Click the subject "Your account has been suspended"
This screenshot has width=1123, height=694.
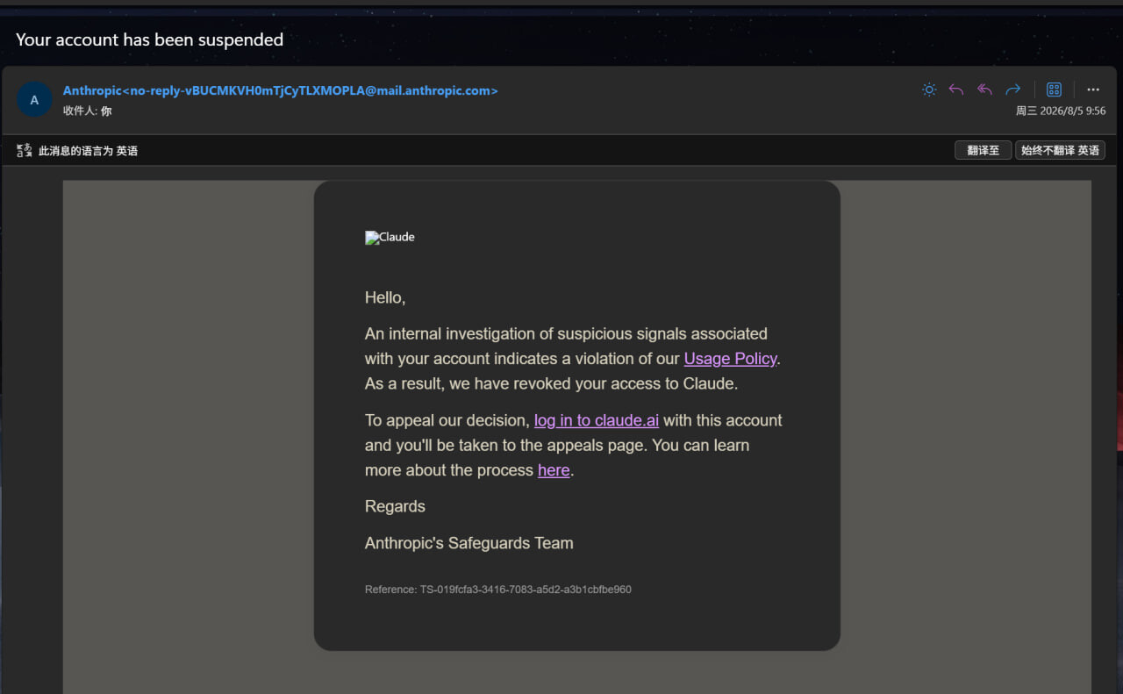[x=150, y=39]
